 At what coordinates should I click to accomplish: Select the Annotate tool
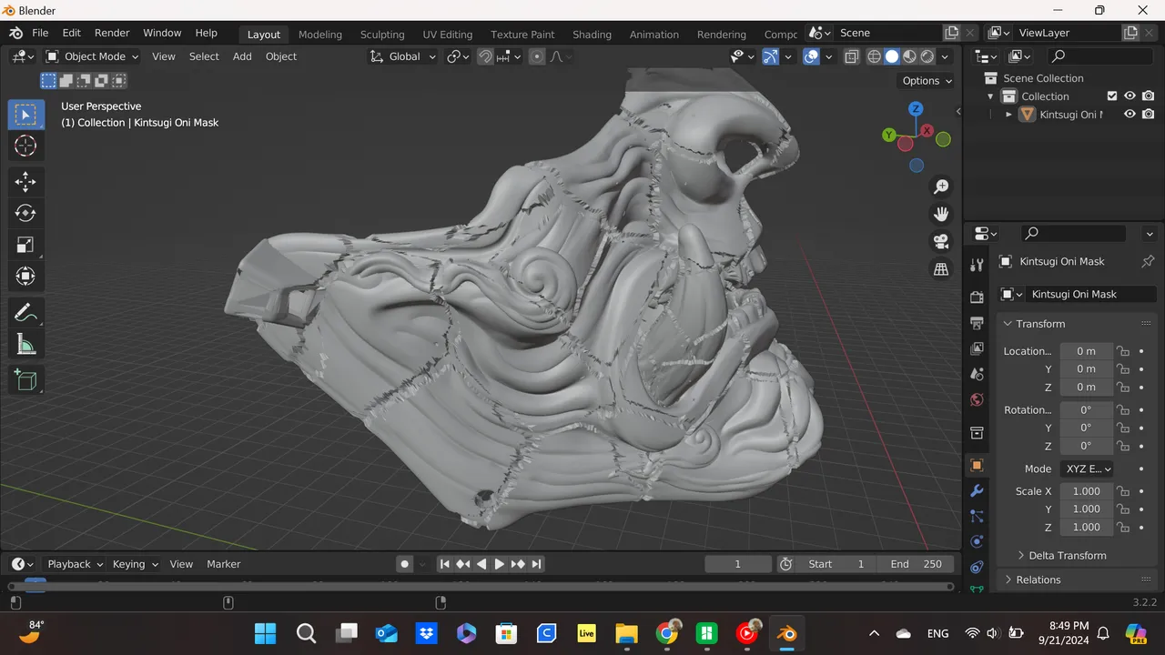click(x=25, y=312)
